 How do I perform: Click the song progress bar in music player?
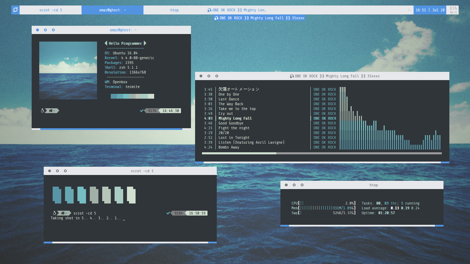pos(322,153)
